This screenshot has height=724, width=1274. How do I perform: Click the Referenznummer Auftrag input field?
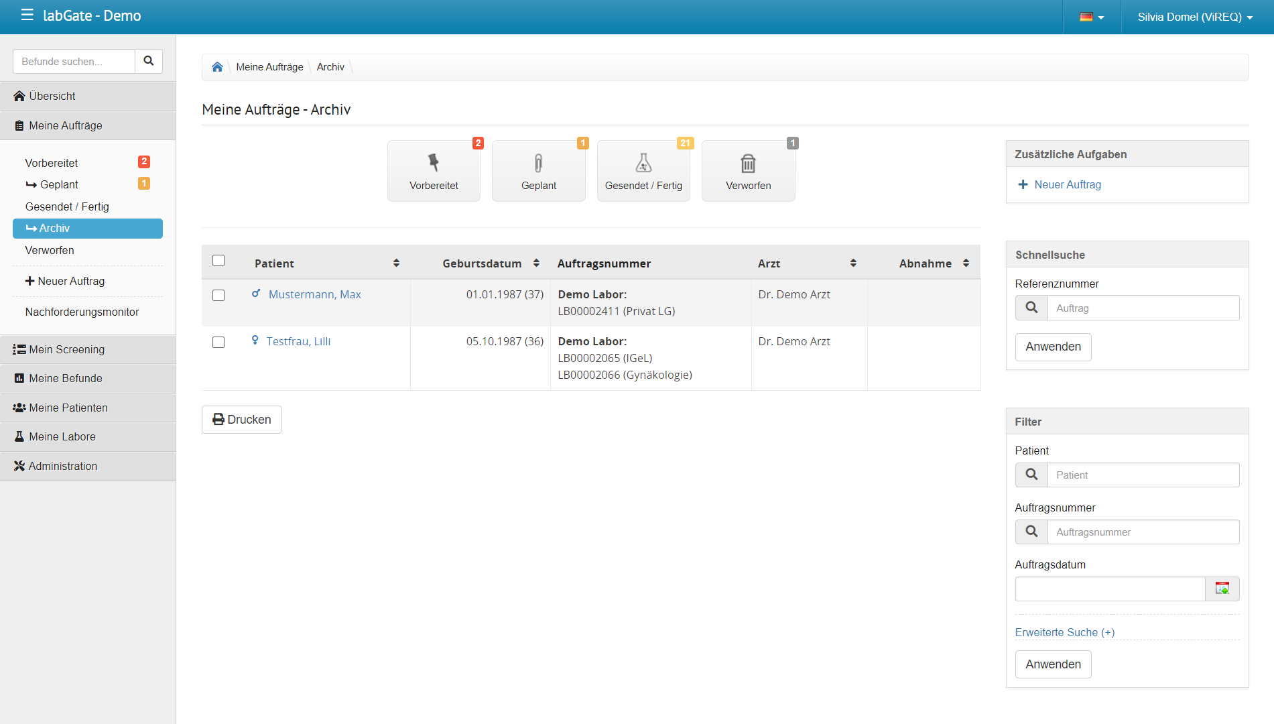tap(1143, 308)
